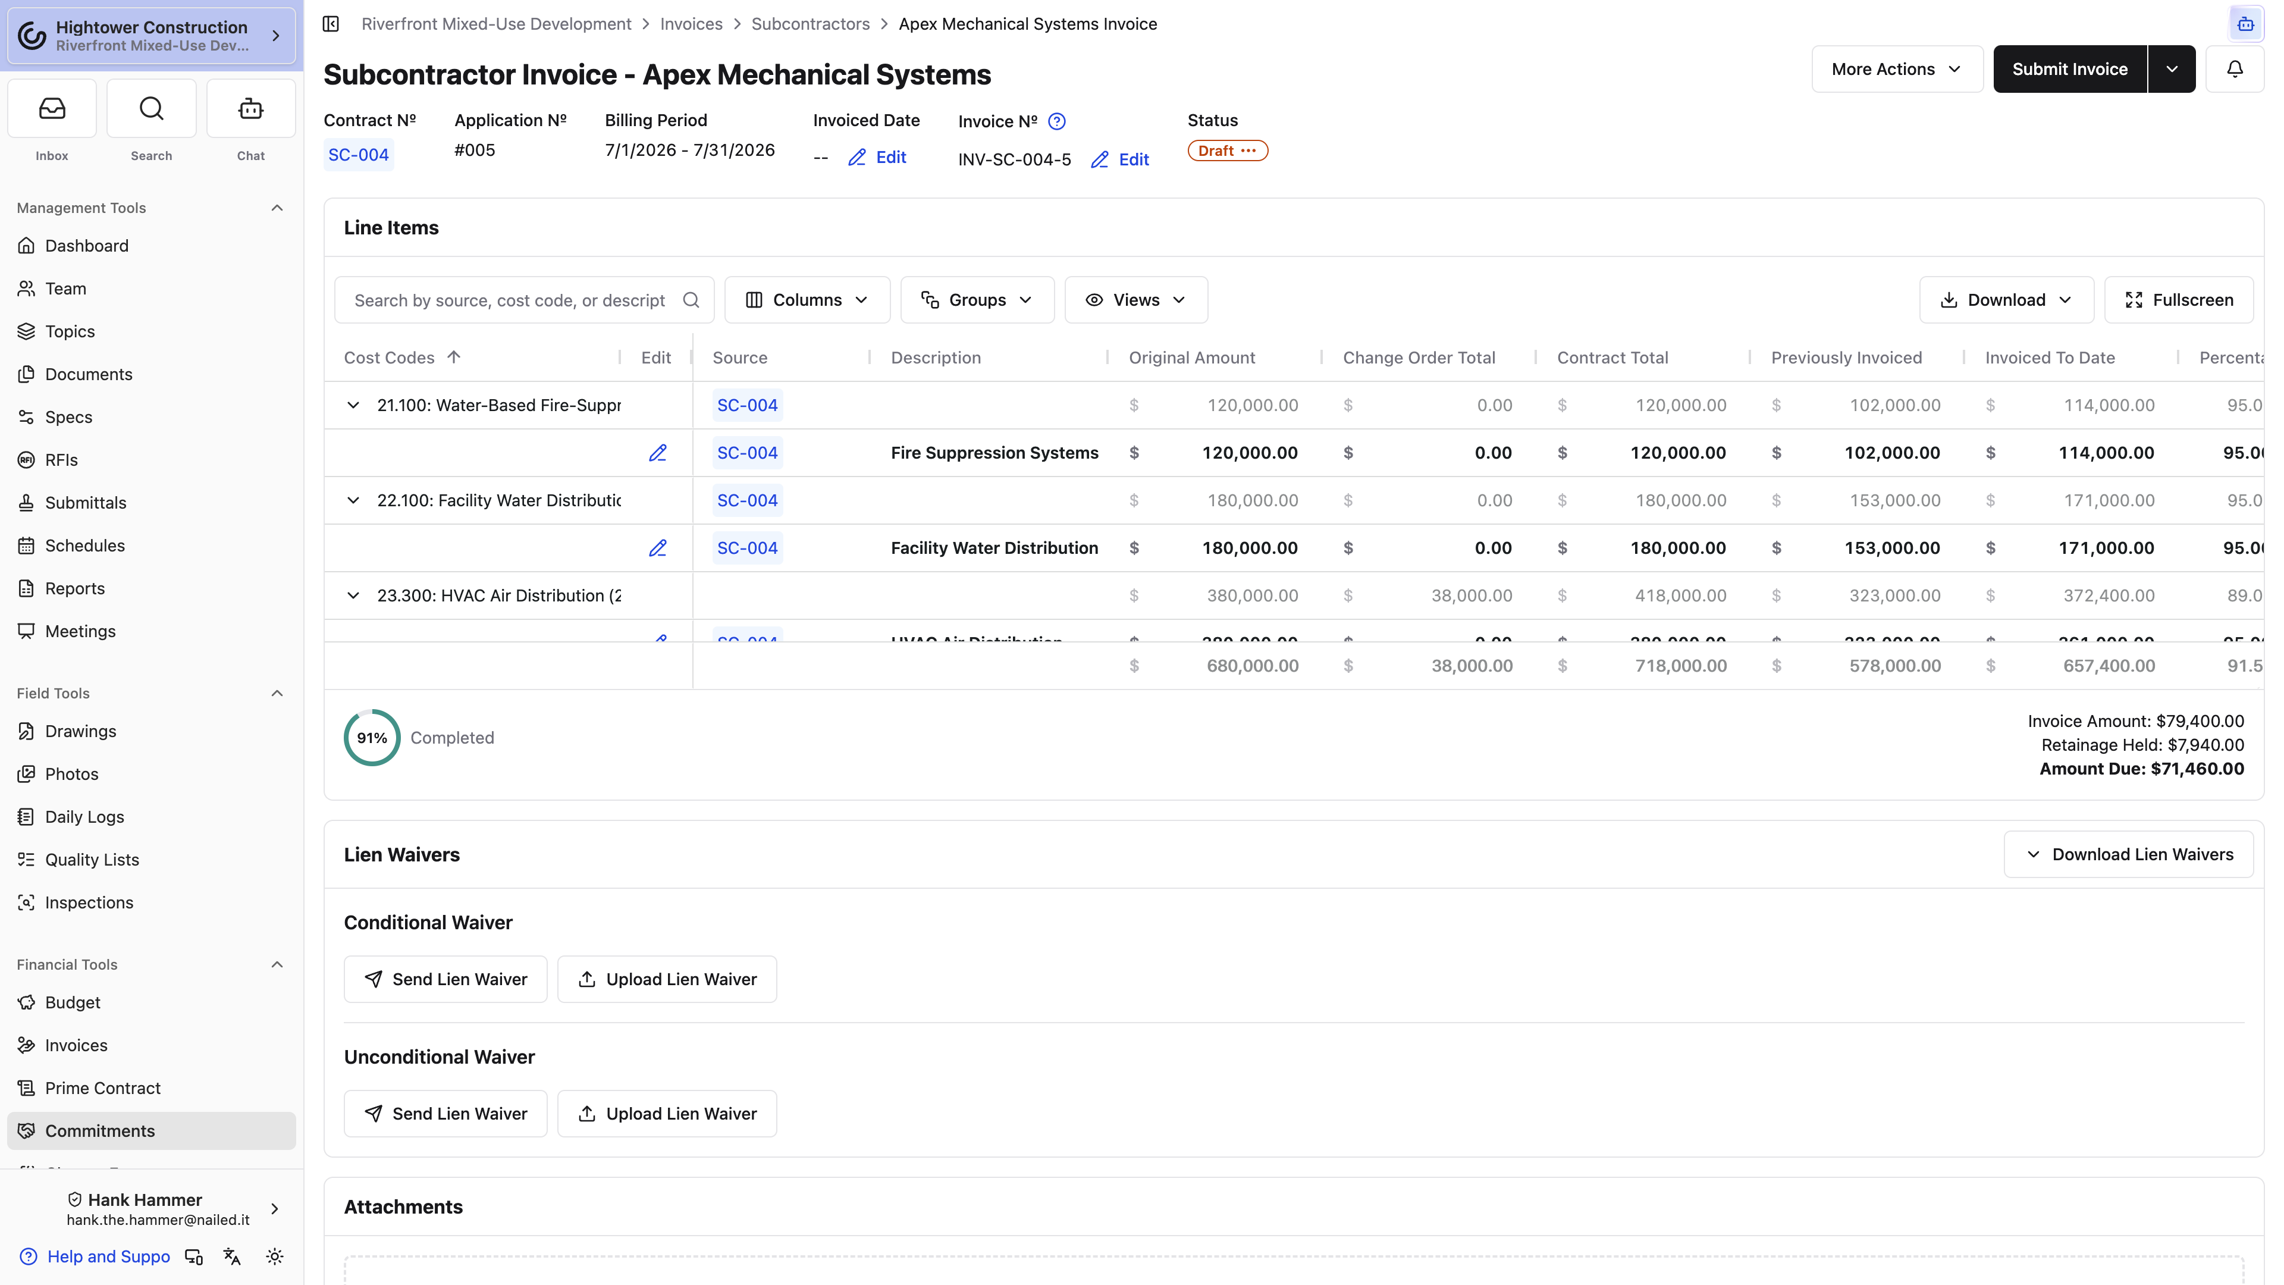Screen dimensions: 2284x1285
Task: Toggle the sidebar collapse icon
Action: pos(331,24)
